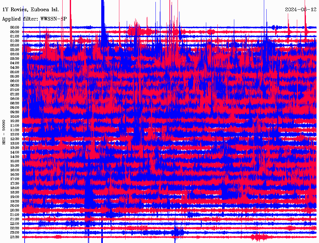Select the 02:00 time row label
The width and height of the screenshot is (319, 243).
pyautogui.click(x=15, y=45)
